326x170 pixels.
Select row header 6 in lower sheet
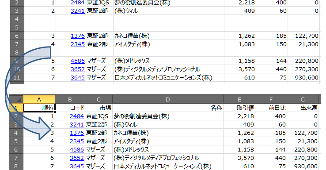tap(16, 149)
